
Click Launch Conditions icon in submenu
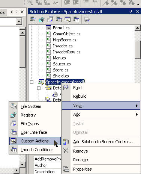[13, 150]
